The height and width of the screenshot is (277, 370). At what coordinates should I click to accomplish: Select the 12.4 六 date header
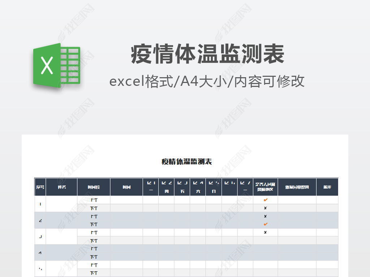point(198,187)
